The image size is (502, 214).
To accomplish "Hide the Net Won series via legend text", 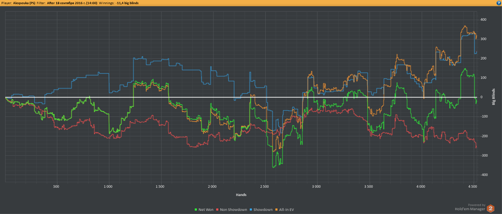I will click(206, 210).
